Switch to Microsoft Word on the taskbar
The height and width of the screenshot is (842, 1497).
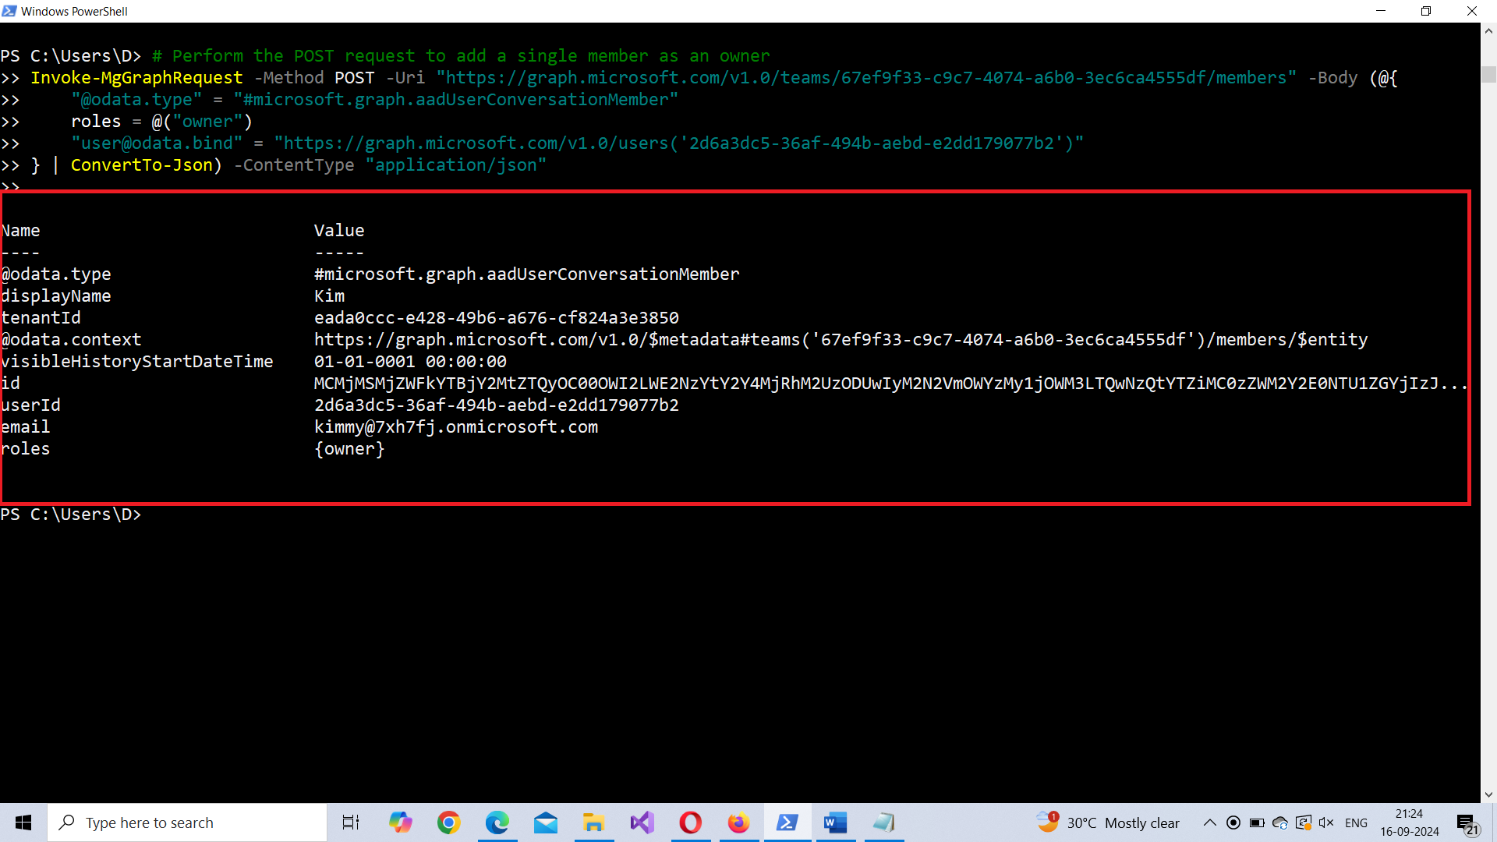point(835,823)
